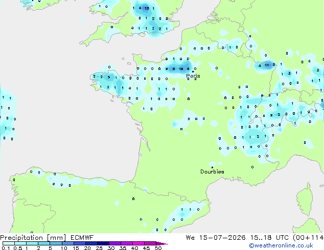Pick the palest 0.1–0.5 mm legend swatch
324x250 pixels.
pyautogui.click(x=9, y=243)
